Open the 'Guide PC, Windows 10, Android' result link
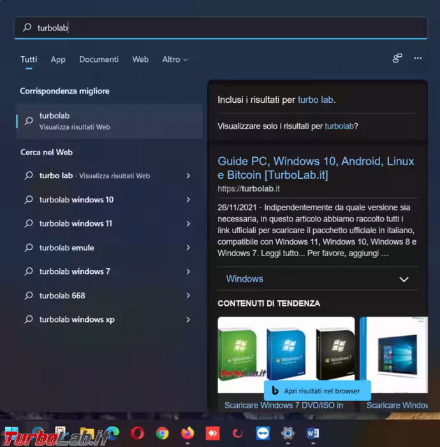 tap(316, 168)
